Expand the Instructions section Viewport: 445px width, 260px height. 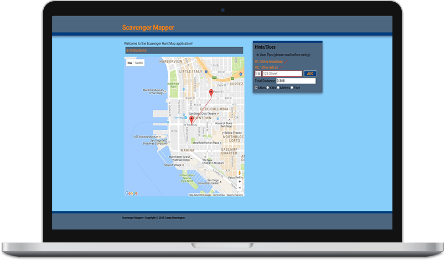184,50
